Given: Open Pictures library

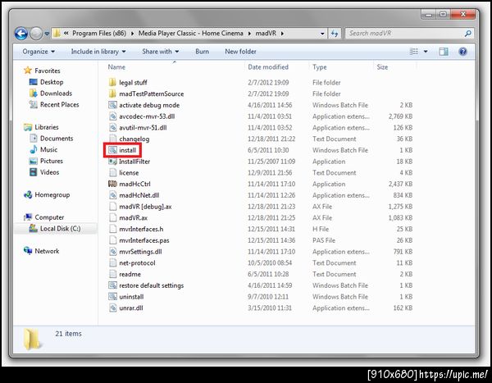Looking at the screenshot, I should pos(46,161).
